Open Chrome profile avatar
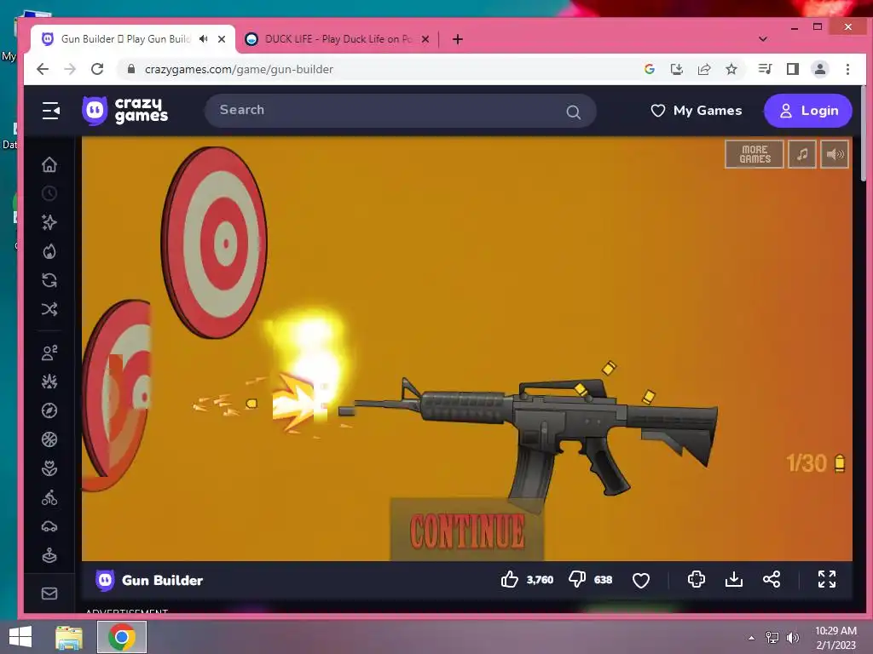 coord(819,69)
